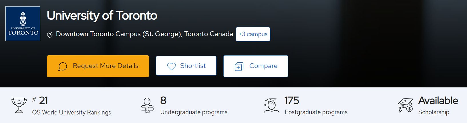The image size is (467, 123).
Task: Click the chat bubble icon
Action: pyautogui.click(x=63, y=66)
